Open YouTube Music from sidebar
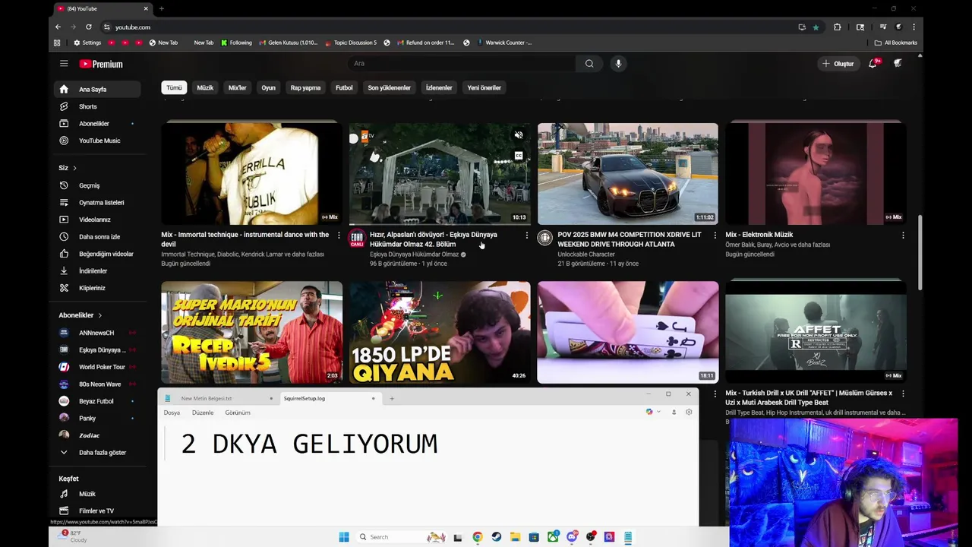The height and width of the screenshot is (547, 972). click(x=97, y=141)
